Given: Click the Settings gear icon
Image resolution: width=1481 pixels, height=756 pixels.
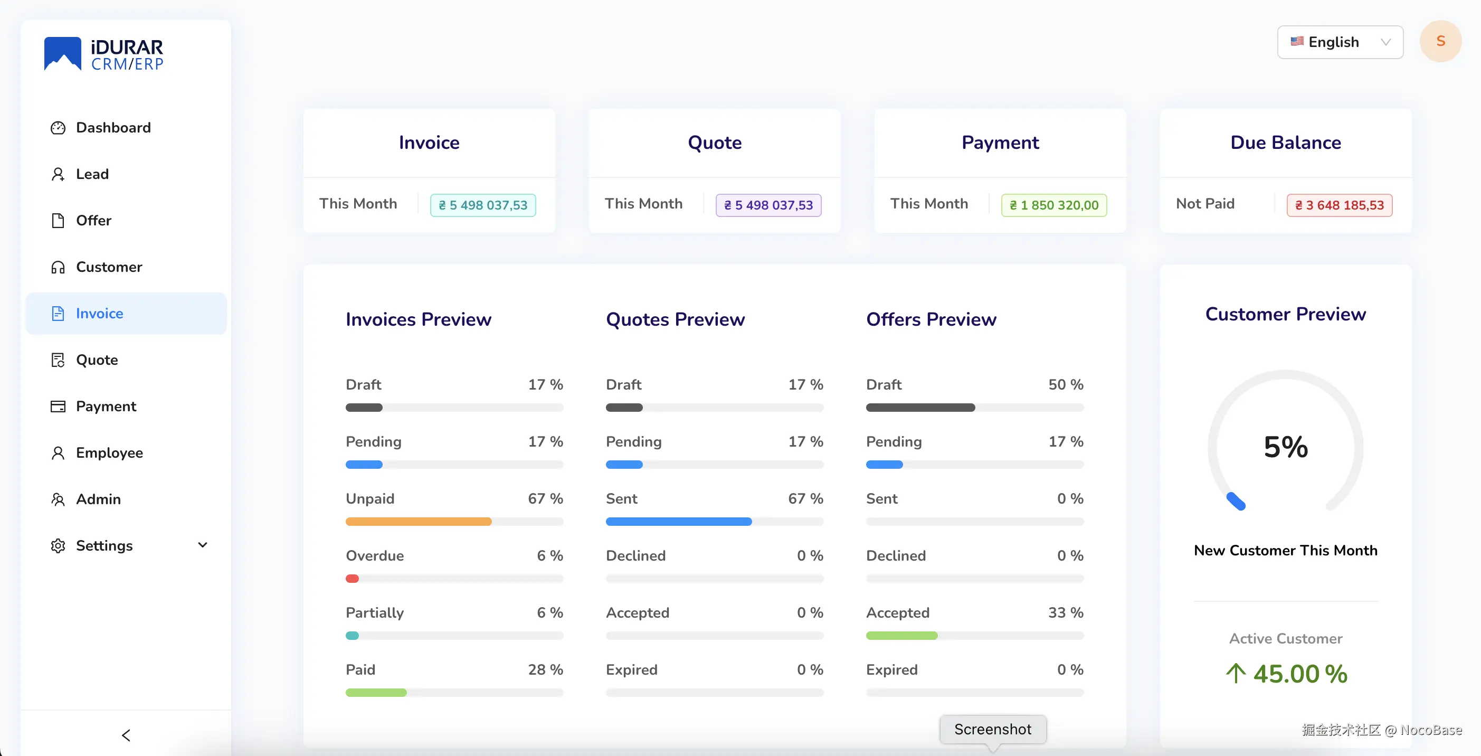Looking at the screenshot, I should (x=58, y=545).
